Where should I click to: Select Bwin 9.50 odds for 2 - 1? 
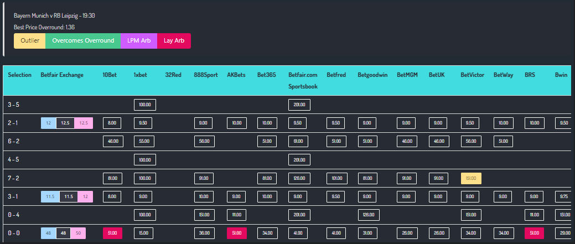point(563,123)
